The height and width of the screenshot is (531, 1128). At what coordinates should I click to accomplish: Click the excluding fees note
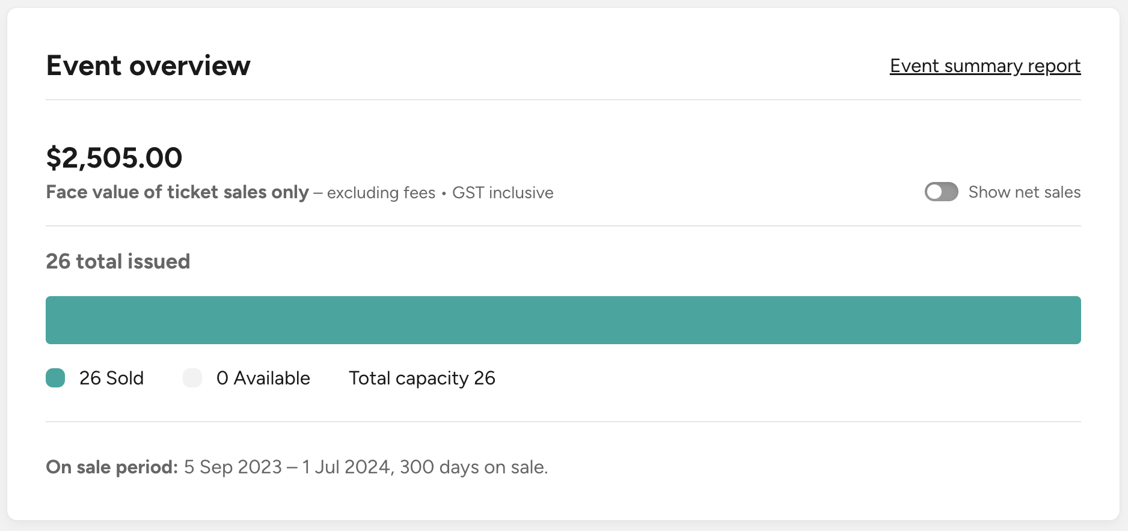click(x=381, y=193)
